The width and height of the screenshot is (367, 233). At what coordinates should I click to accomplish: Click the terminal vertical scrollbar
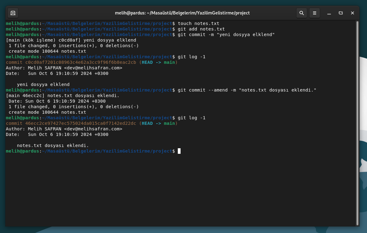357,123
